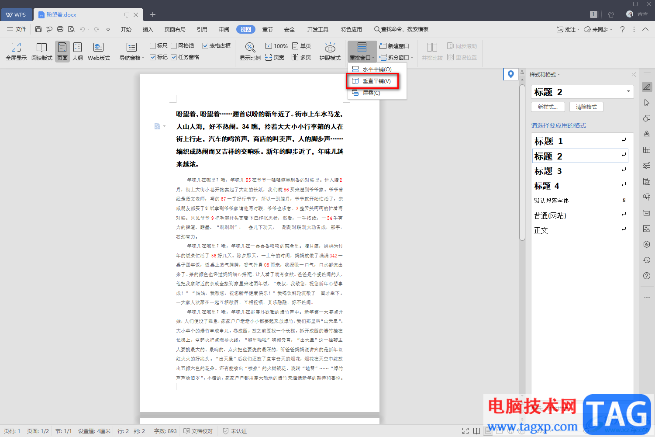This screenshot has height=437, width=655.
Task: Open the style combo box showing 标题 2
Action: point(583,92)
